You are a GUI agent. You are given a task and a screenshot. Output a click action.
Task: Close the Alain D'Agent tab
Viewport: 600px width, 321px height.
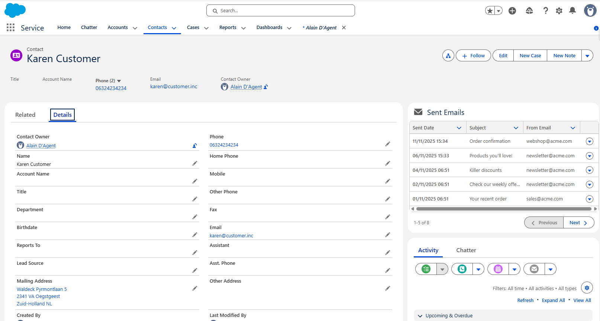(344, 28)
